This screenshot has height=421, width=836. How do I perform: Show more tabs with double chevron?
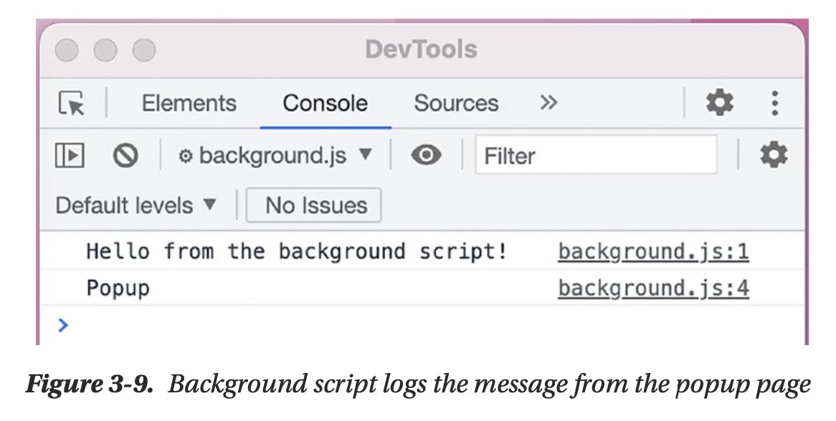[548, 103]
